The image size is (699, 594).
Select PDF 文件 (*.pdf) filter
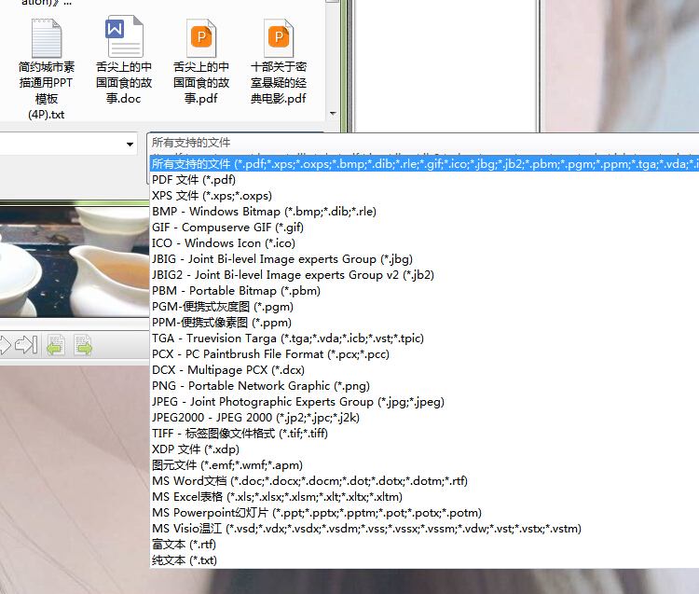[424, 180]
